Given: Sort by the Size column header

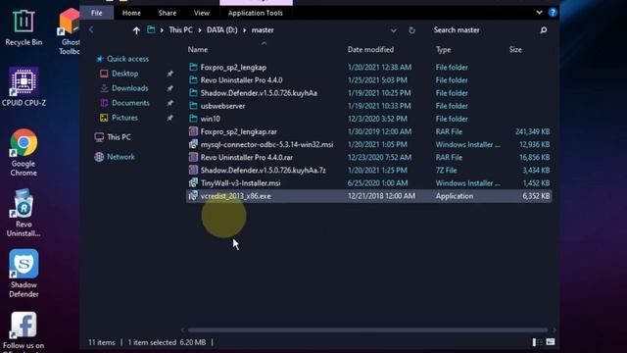Looking at the screenshot, I should tap(515, 50).
